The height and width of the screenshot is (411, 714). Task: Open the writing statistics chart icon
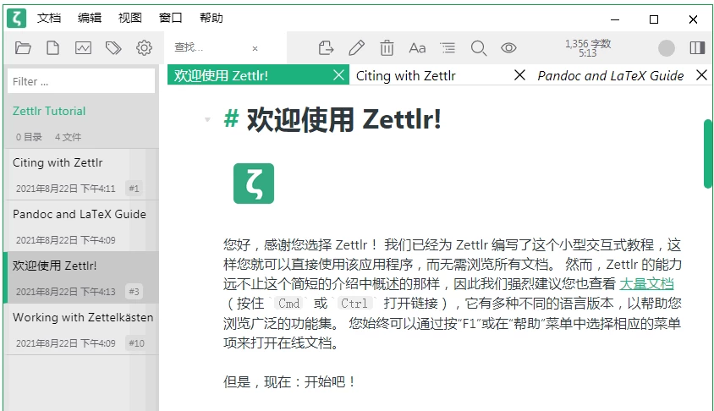(83, 48)
